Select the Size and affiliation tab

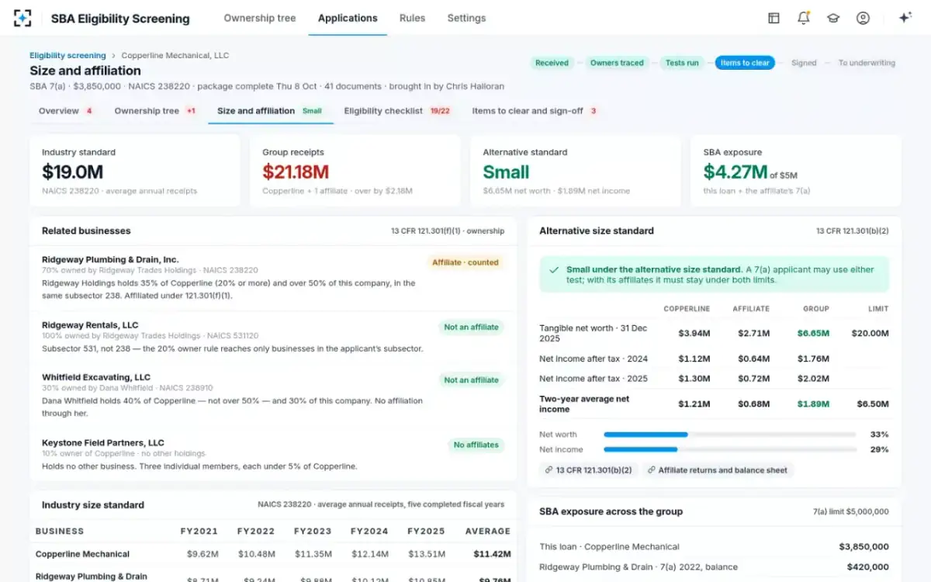270,111
